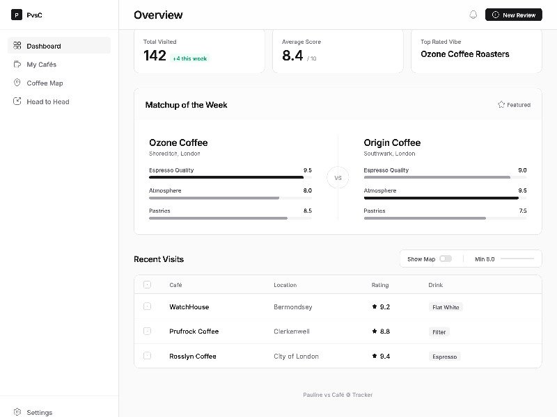Click the My Cafés cup icon

coord(17,65)
